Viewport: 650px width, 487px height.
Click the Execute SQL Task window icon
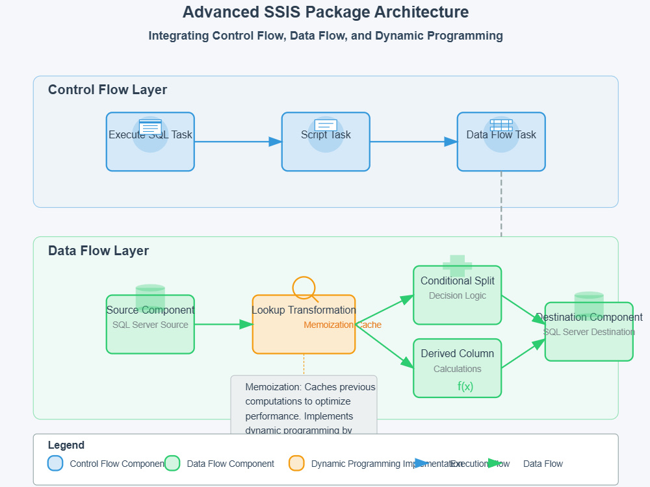point(150,127)
